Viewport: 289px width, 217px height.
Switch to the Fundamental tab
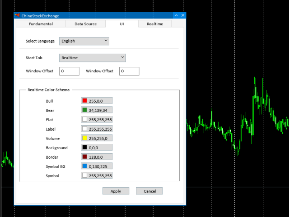pos(41,24)
